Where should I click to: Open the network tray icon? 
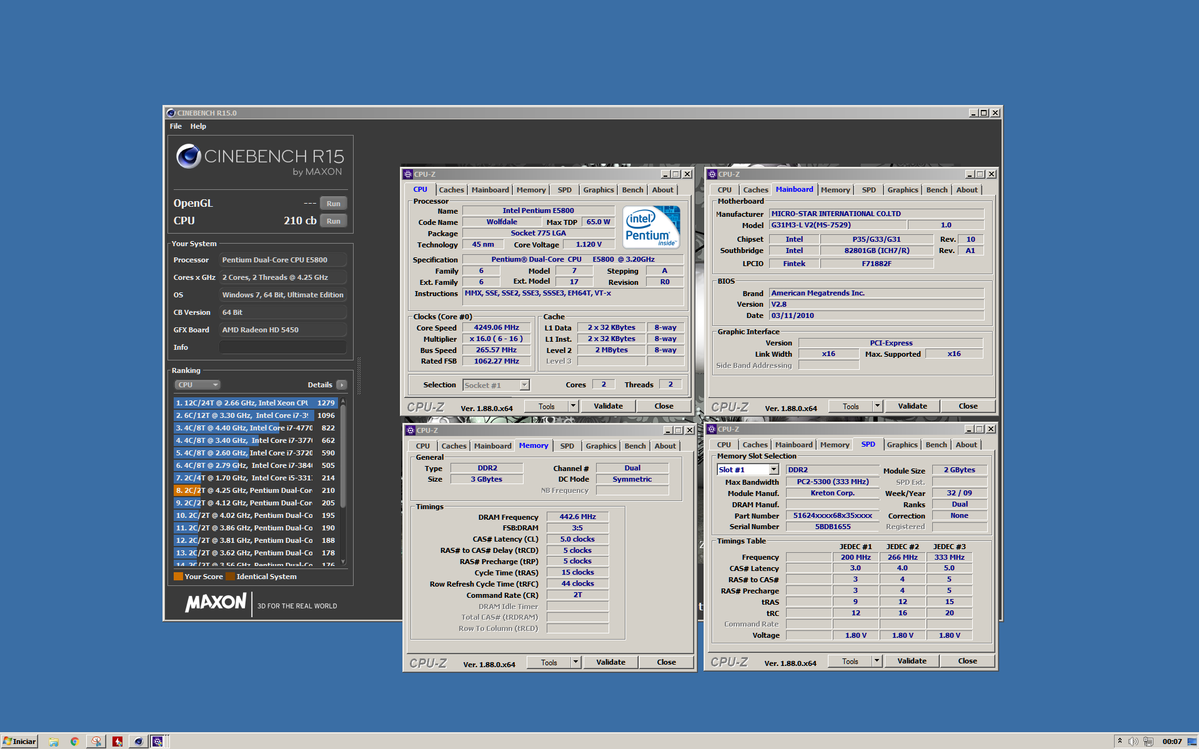1148,742
